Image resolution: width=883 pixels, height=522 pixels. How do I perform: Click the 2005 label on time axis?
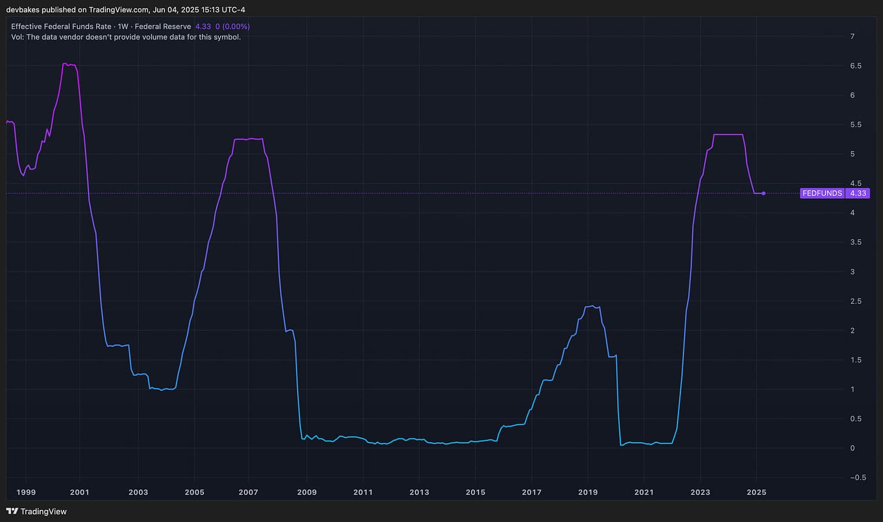tap(194, 492)
